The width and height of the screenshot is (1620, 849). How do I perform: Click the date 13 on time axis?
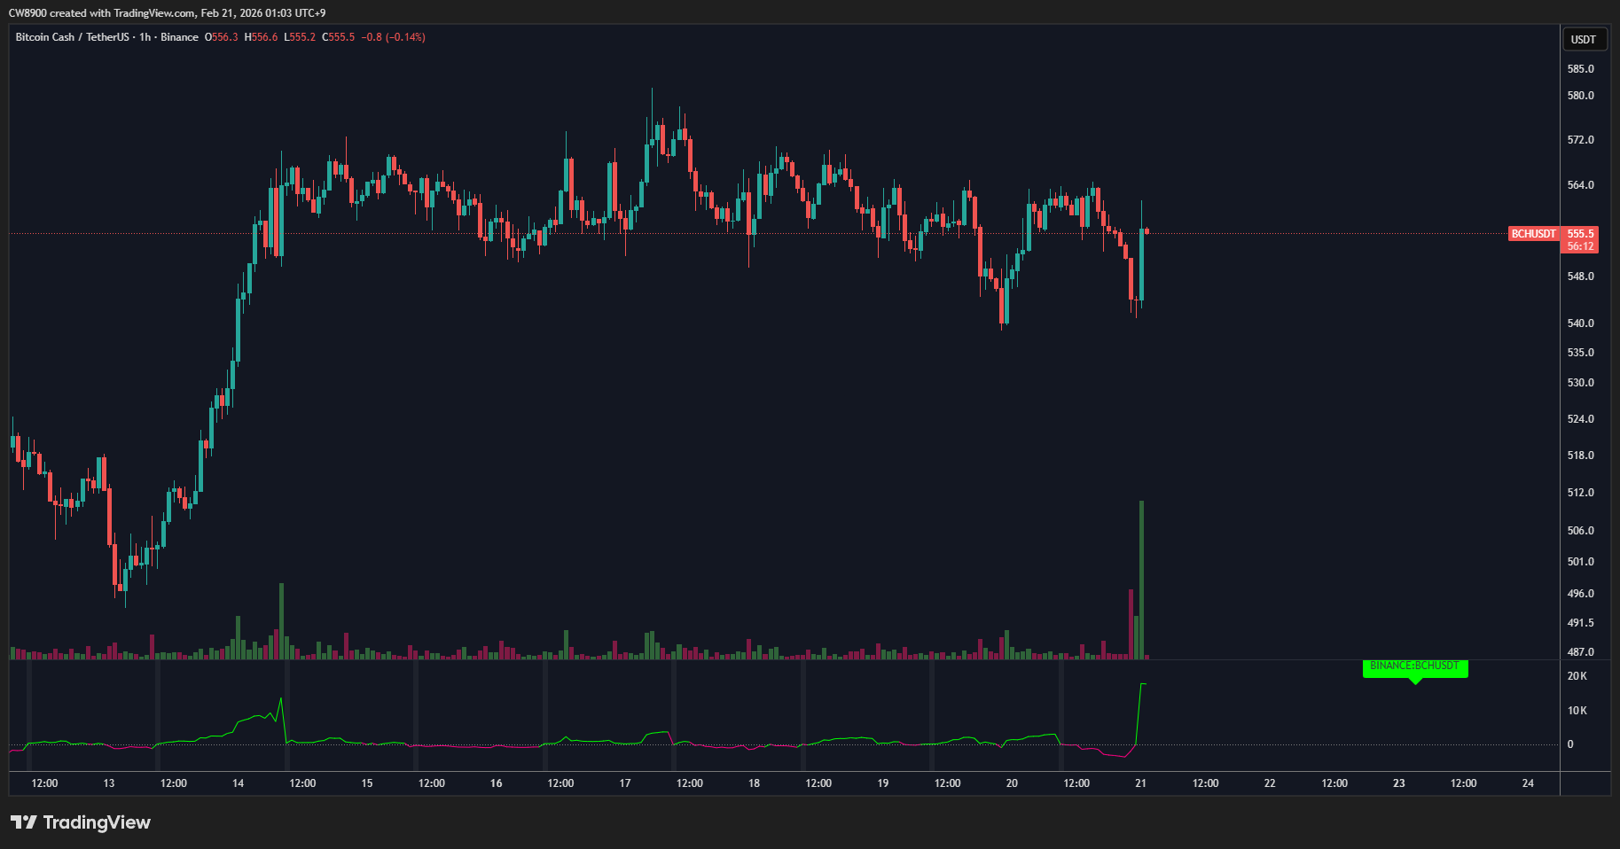(109, 783)
